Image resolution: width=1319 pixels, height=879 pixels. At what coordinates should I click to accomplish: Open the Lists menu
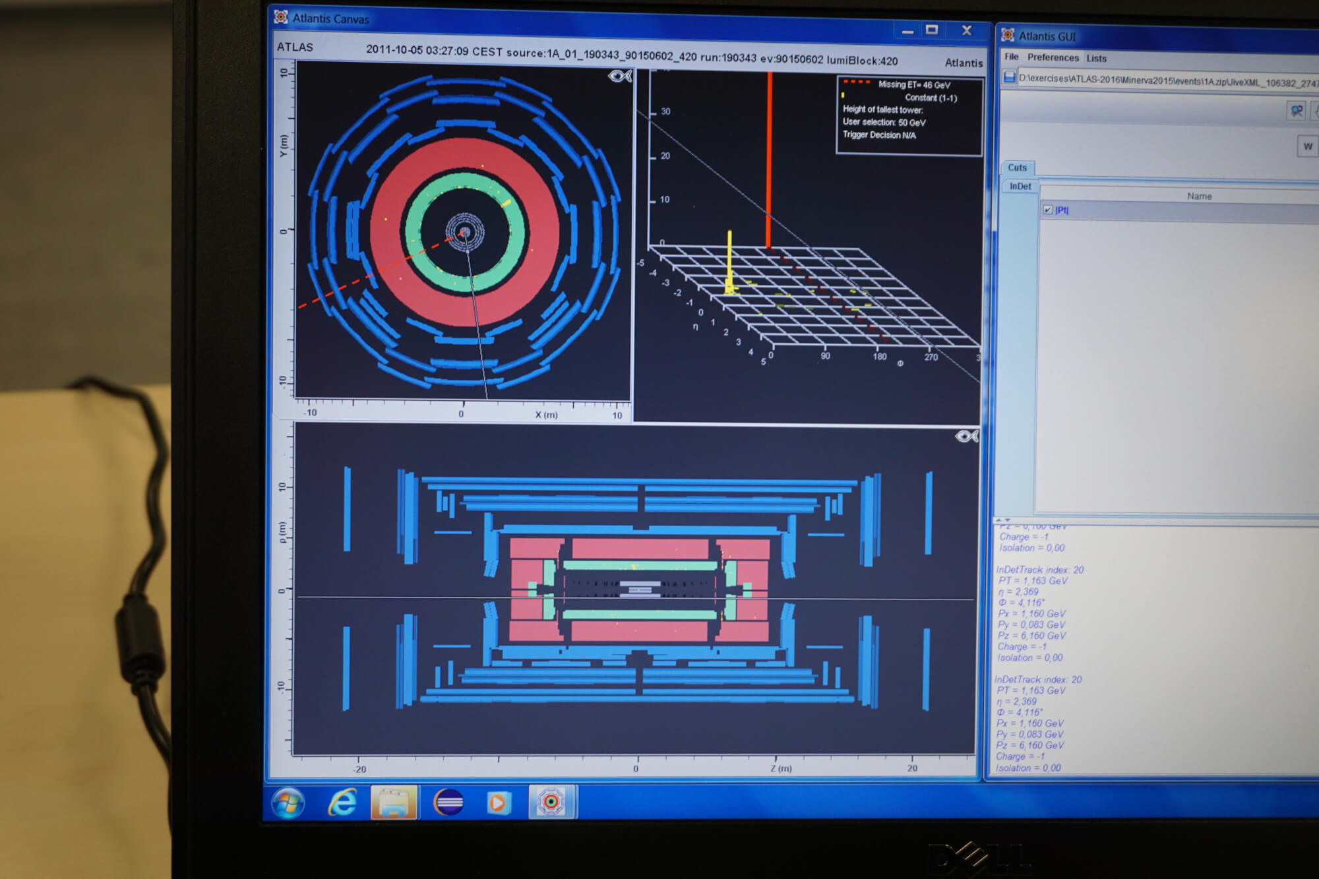point(1096,58)
